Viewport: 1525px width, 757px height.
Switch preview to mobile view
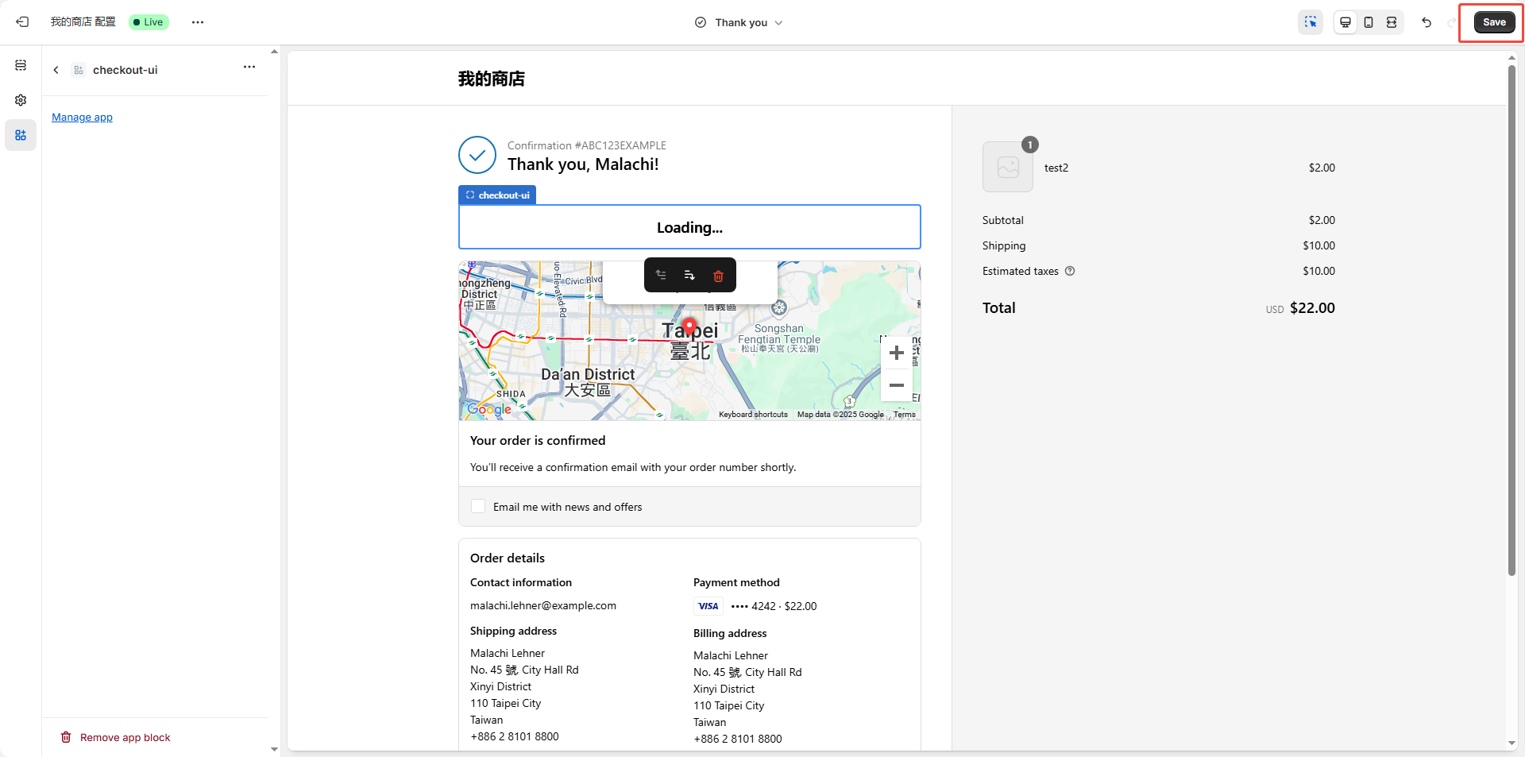click(1369, 22)
